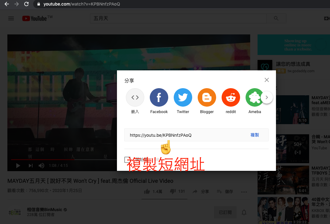This screenshot has width=330, height=224.
Task: Open the YouTube hamburger guide menu
Action: coord(11,18)
